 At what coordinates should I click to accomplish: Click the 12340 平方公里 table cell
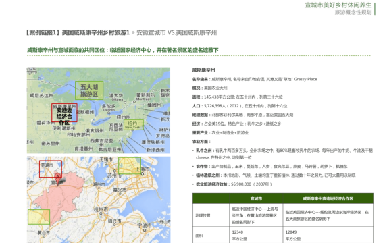pyautogui.click(x=239, y=236)
